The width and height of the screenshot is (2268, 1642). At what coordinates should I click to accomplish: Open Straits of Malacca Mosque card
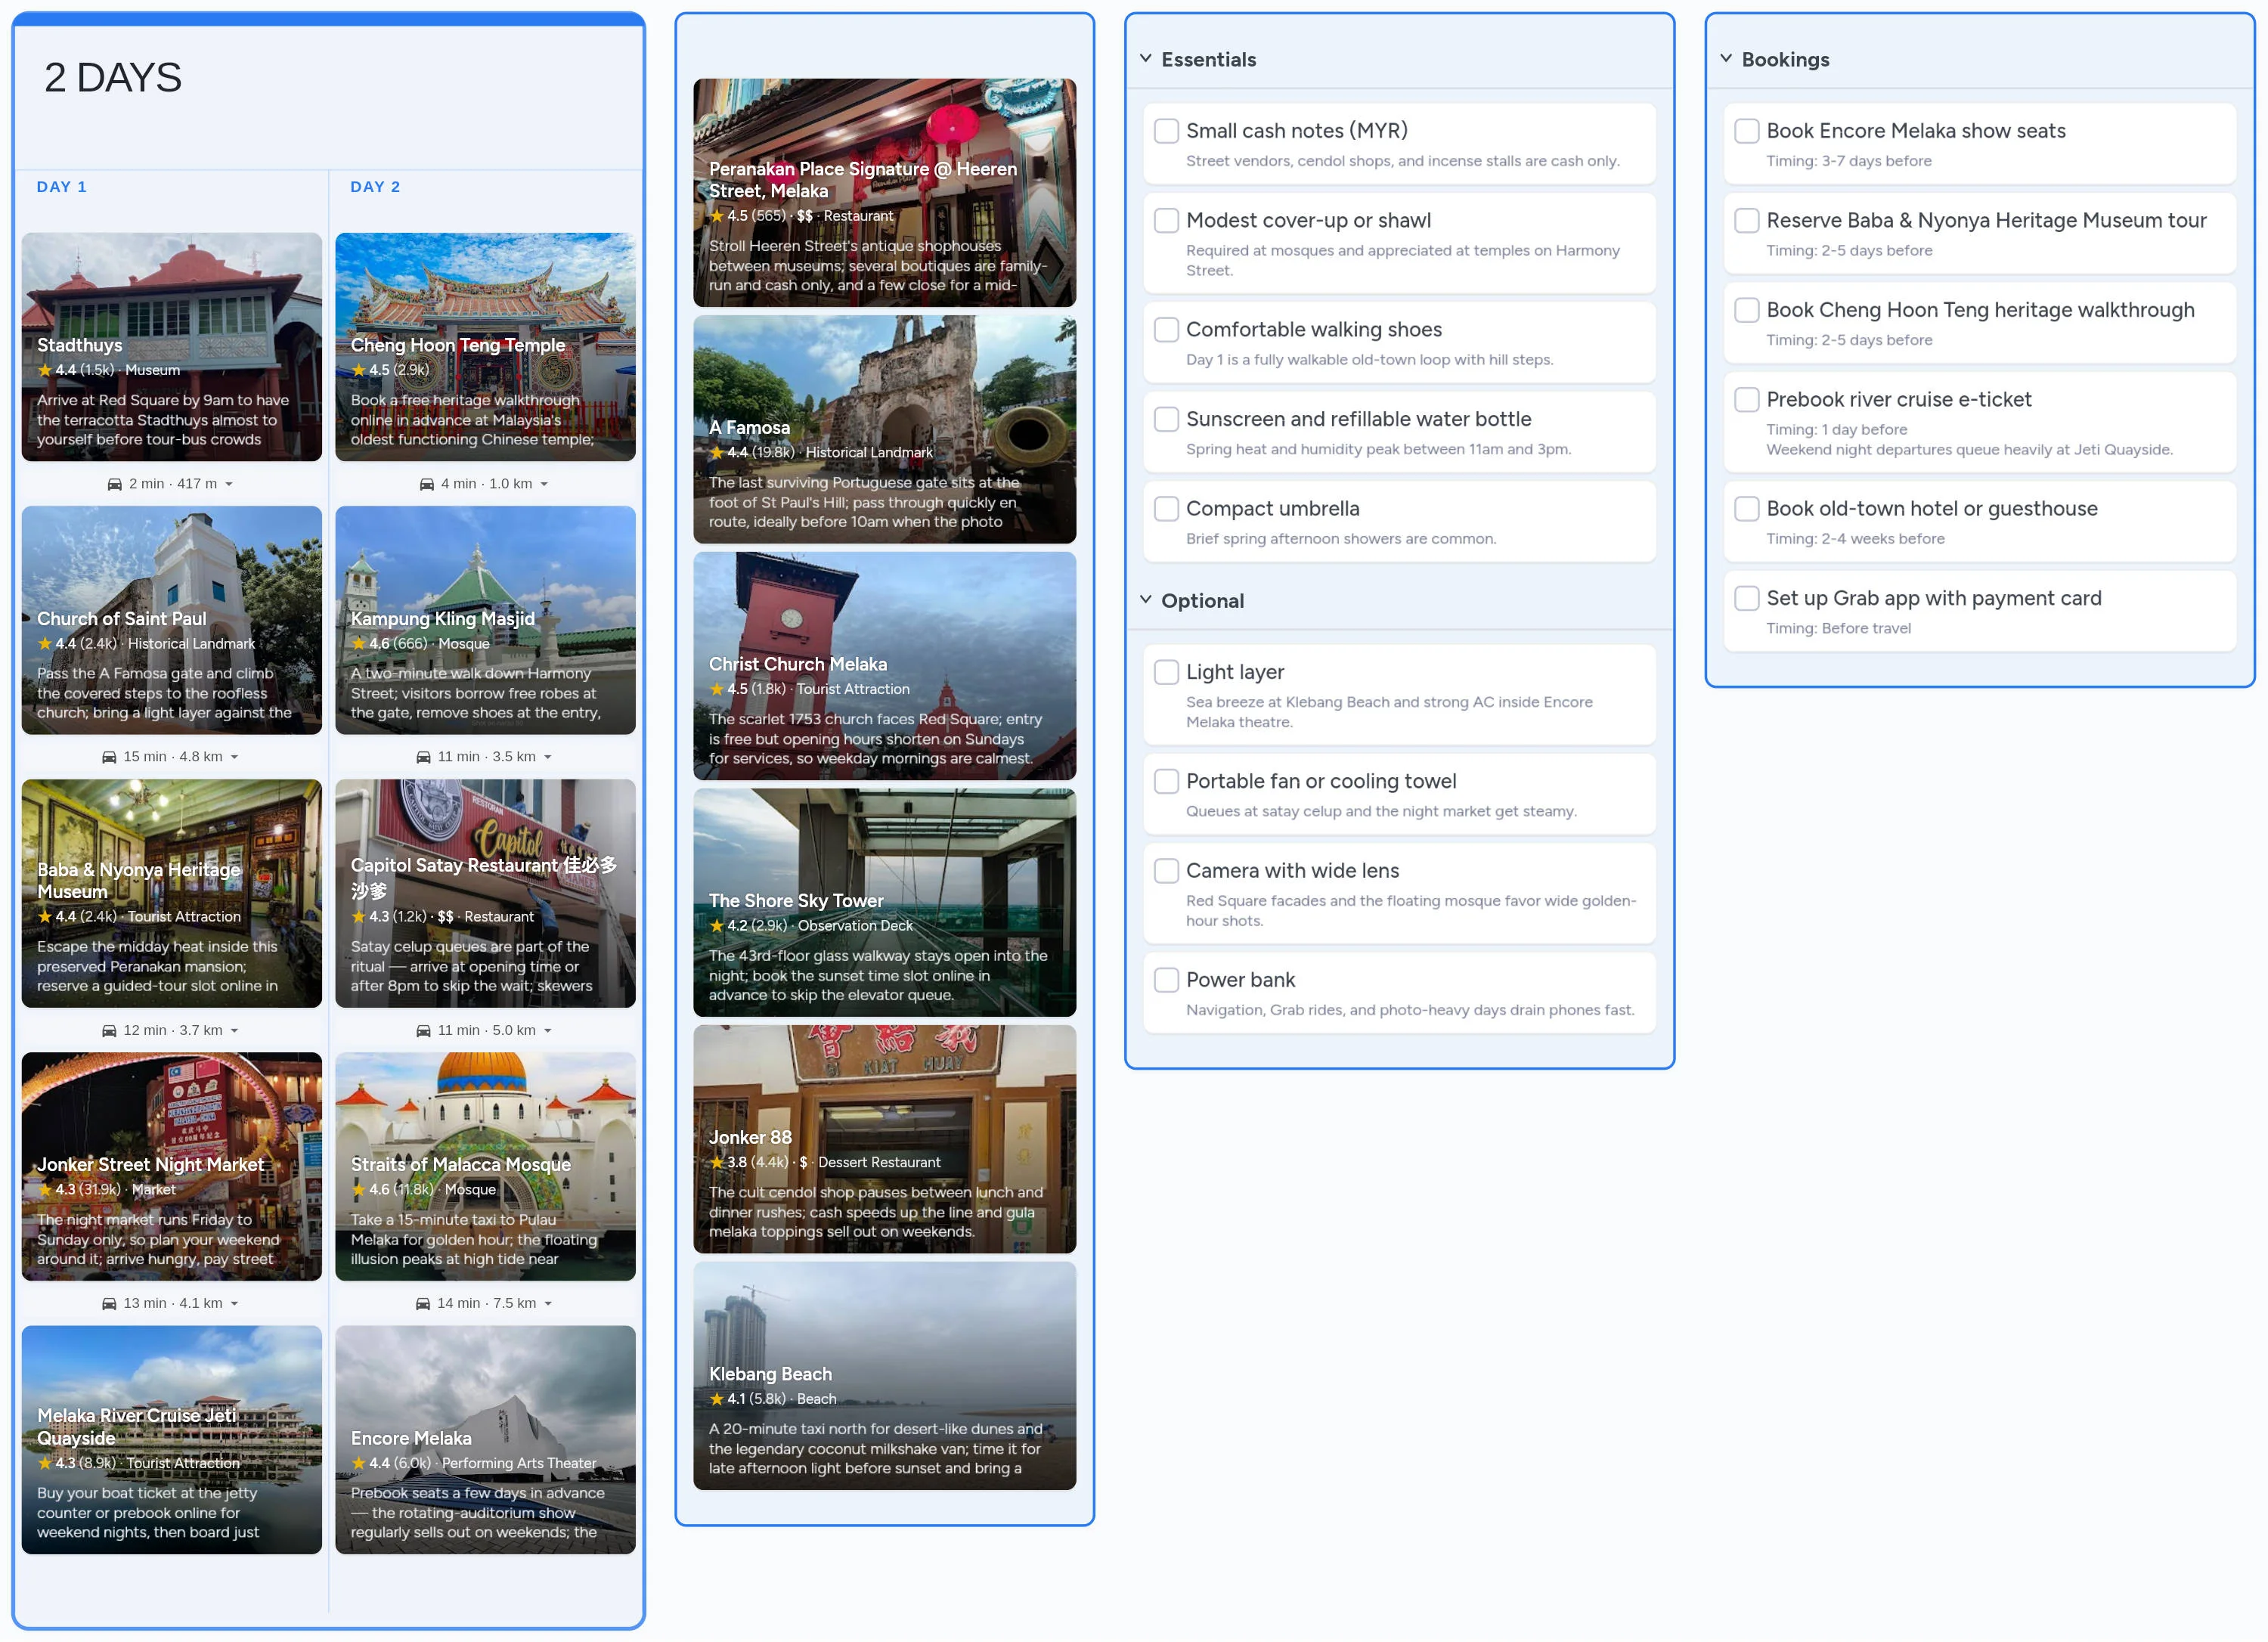coord(485,1167)
